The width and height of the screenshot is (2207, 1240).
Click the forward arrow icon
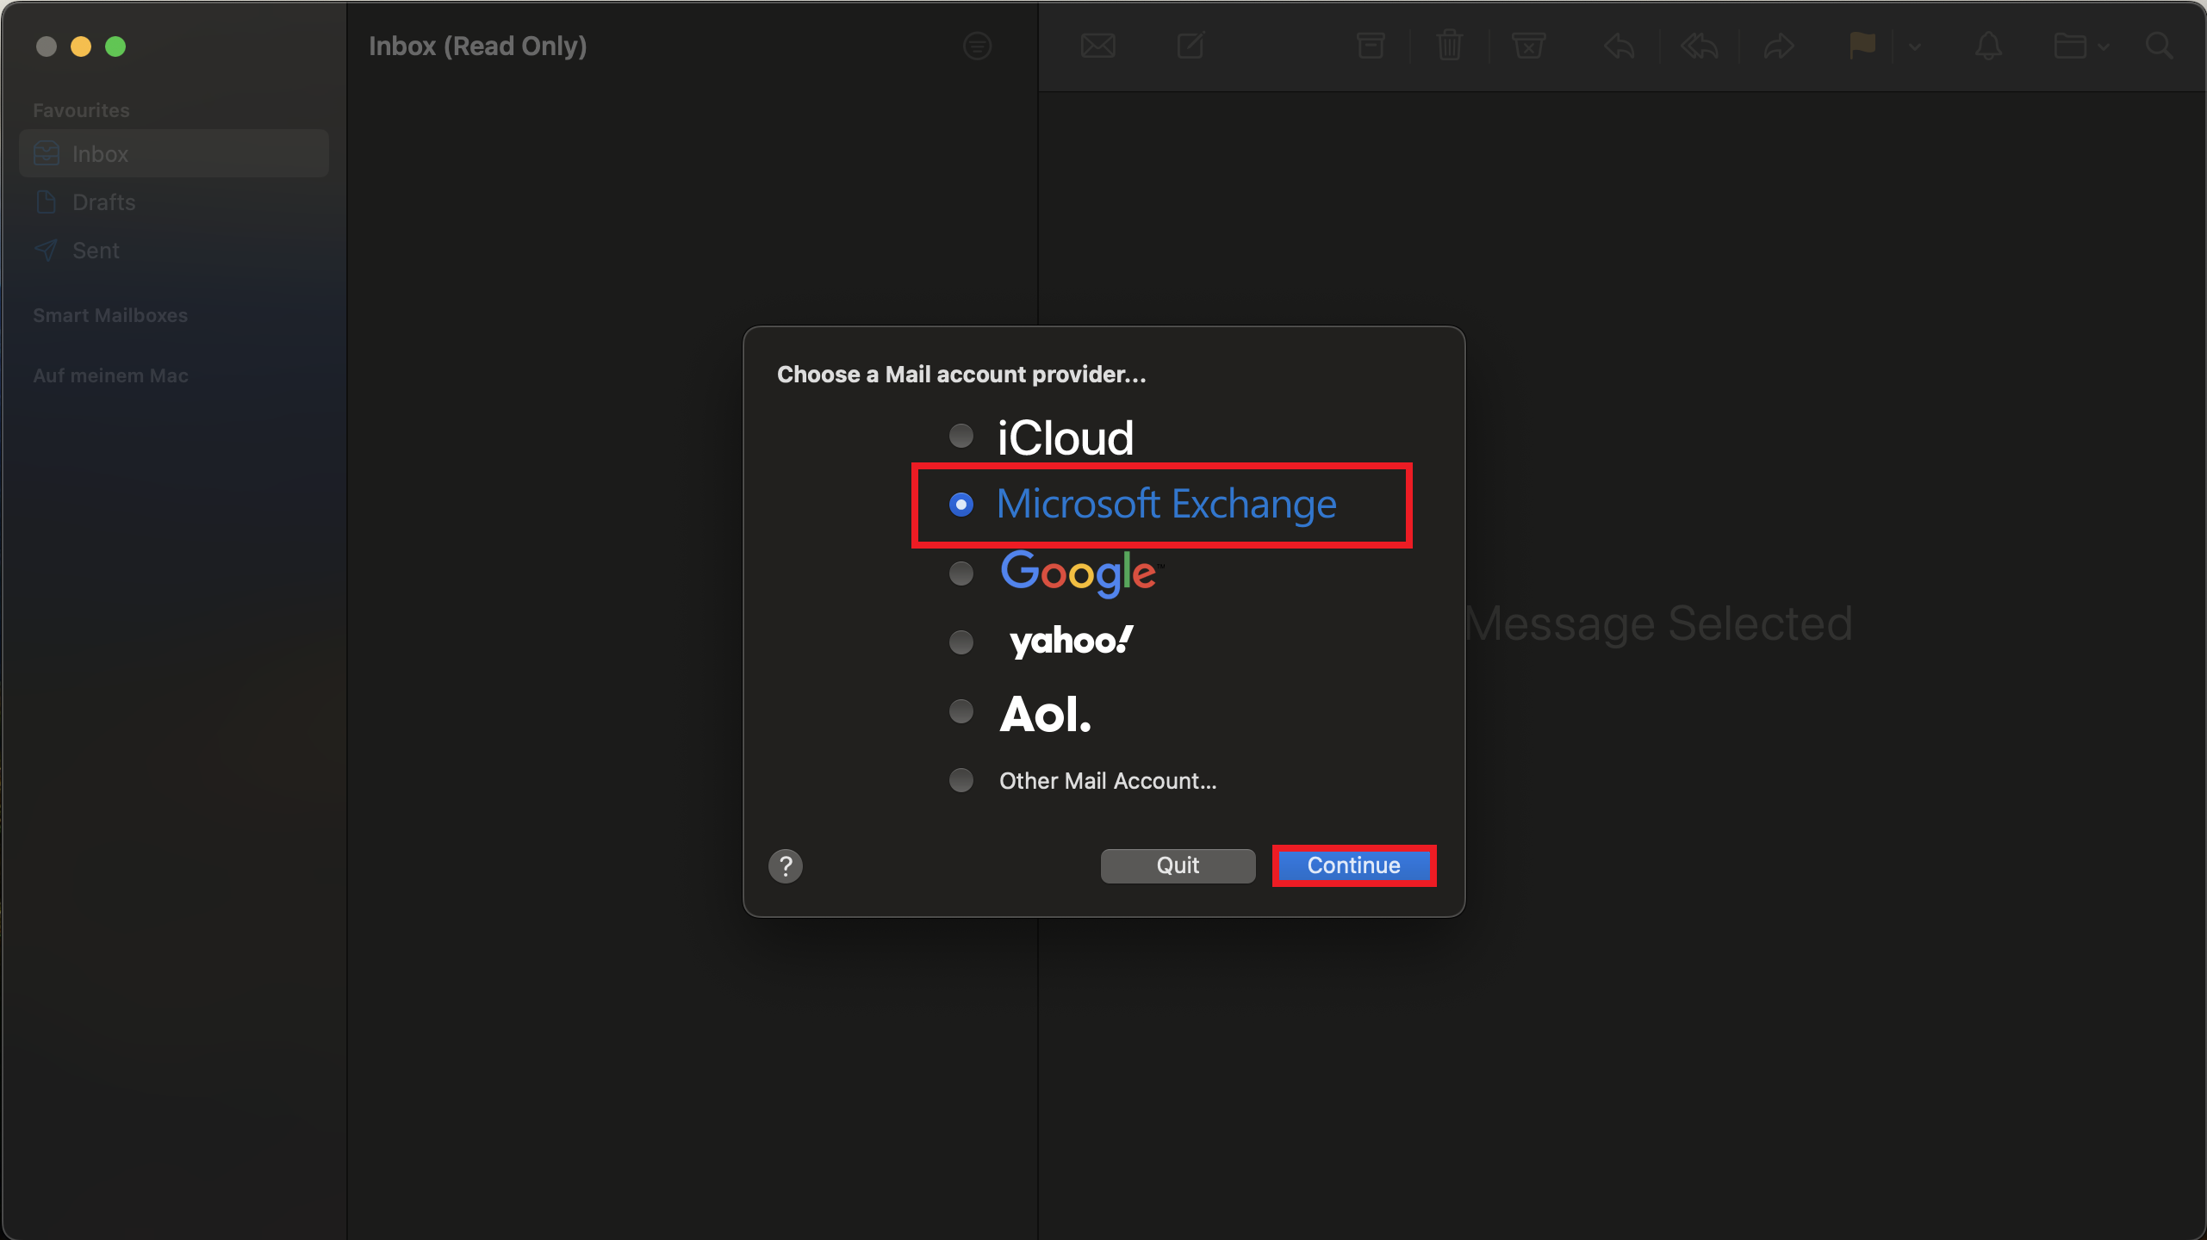pyautogui.click(x=1779, y=46)
